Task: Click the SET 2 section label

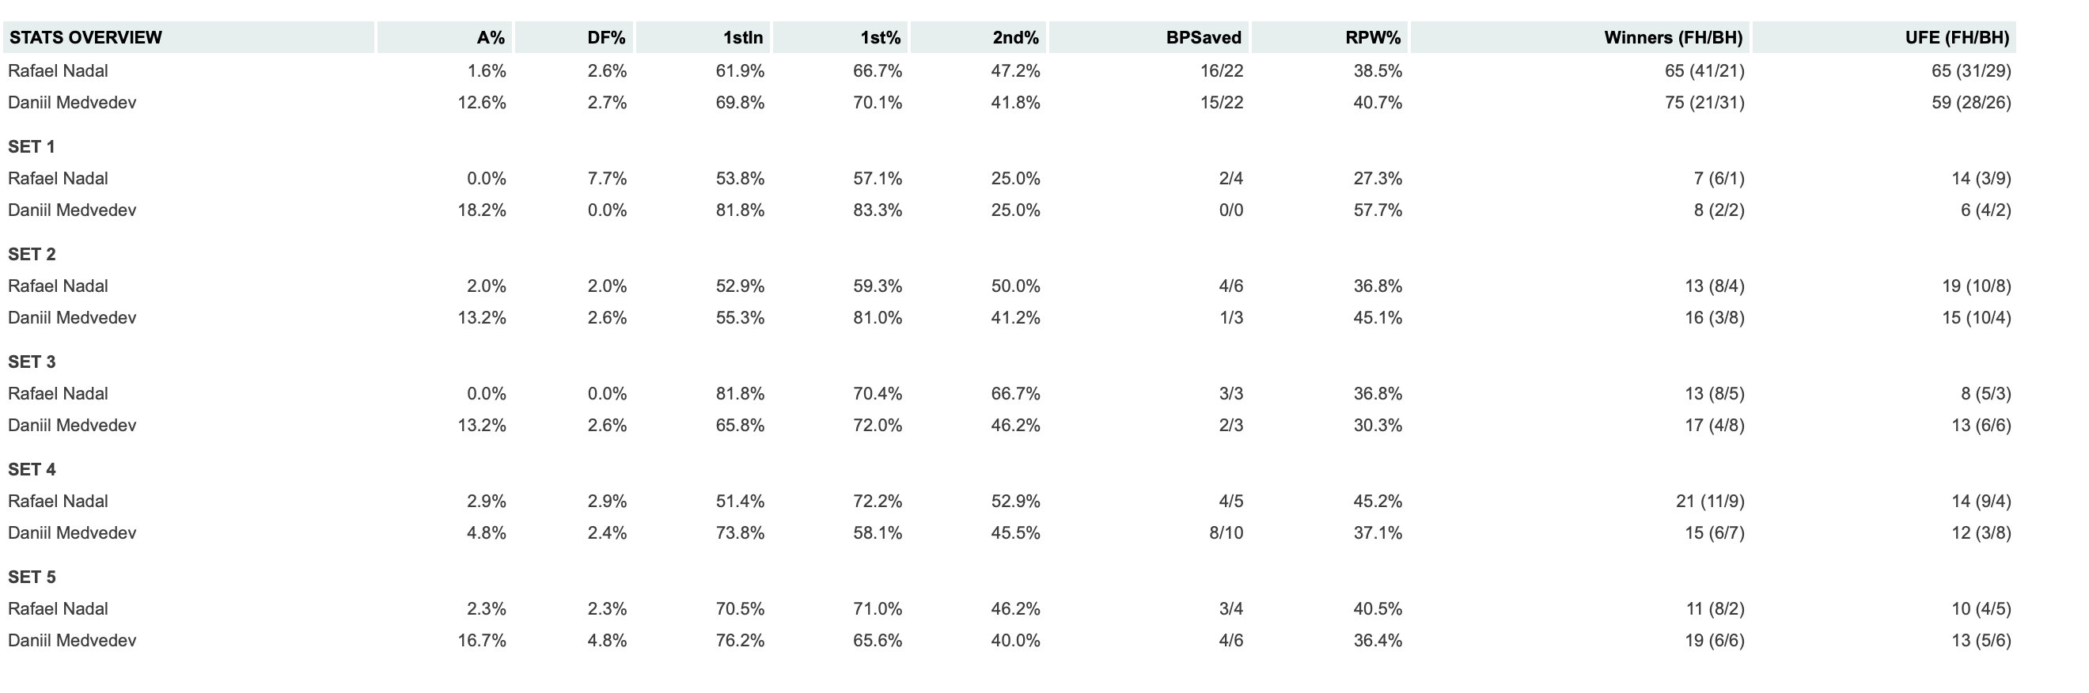Action: pos(32,255)
